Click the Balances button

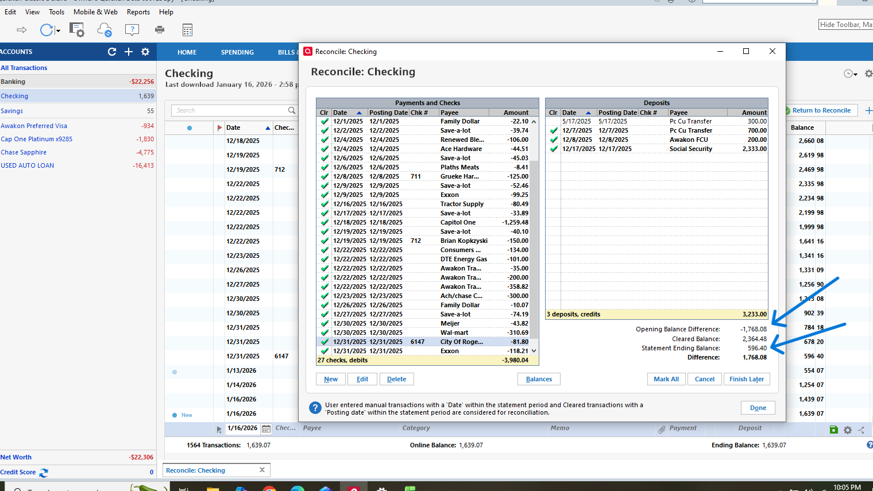pos(539,379)
